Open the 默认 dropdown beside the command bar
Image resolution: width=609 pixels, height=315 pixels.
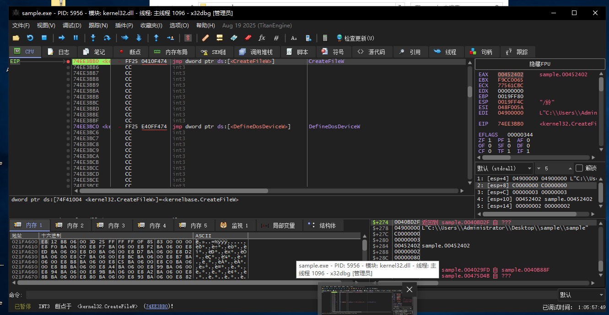(x=582, y=295)
